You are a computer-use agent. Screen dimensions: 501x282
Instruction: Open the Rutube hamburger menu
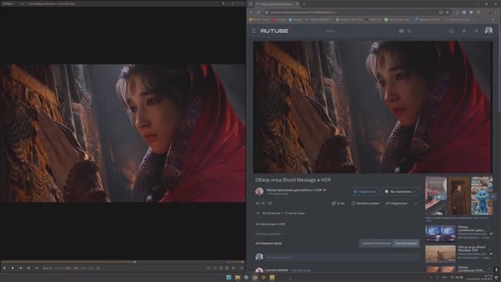pos(254,31)
